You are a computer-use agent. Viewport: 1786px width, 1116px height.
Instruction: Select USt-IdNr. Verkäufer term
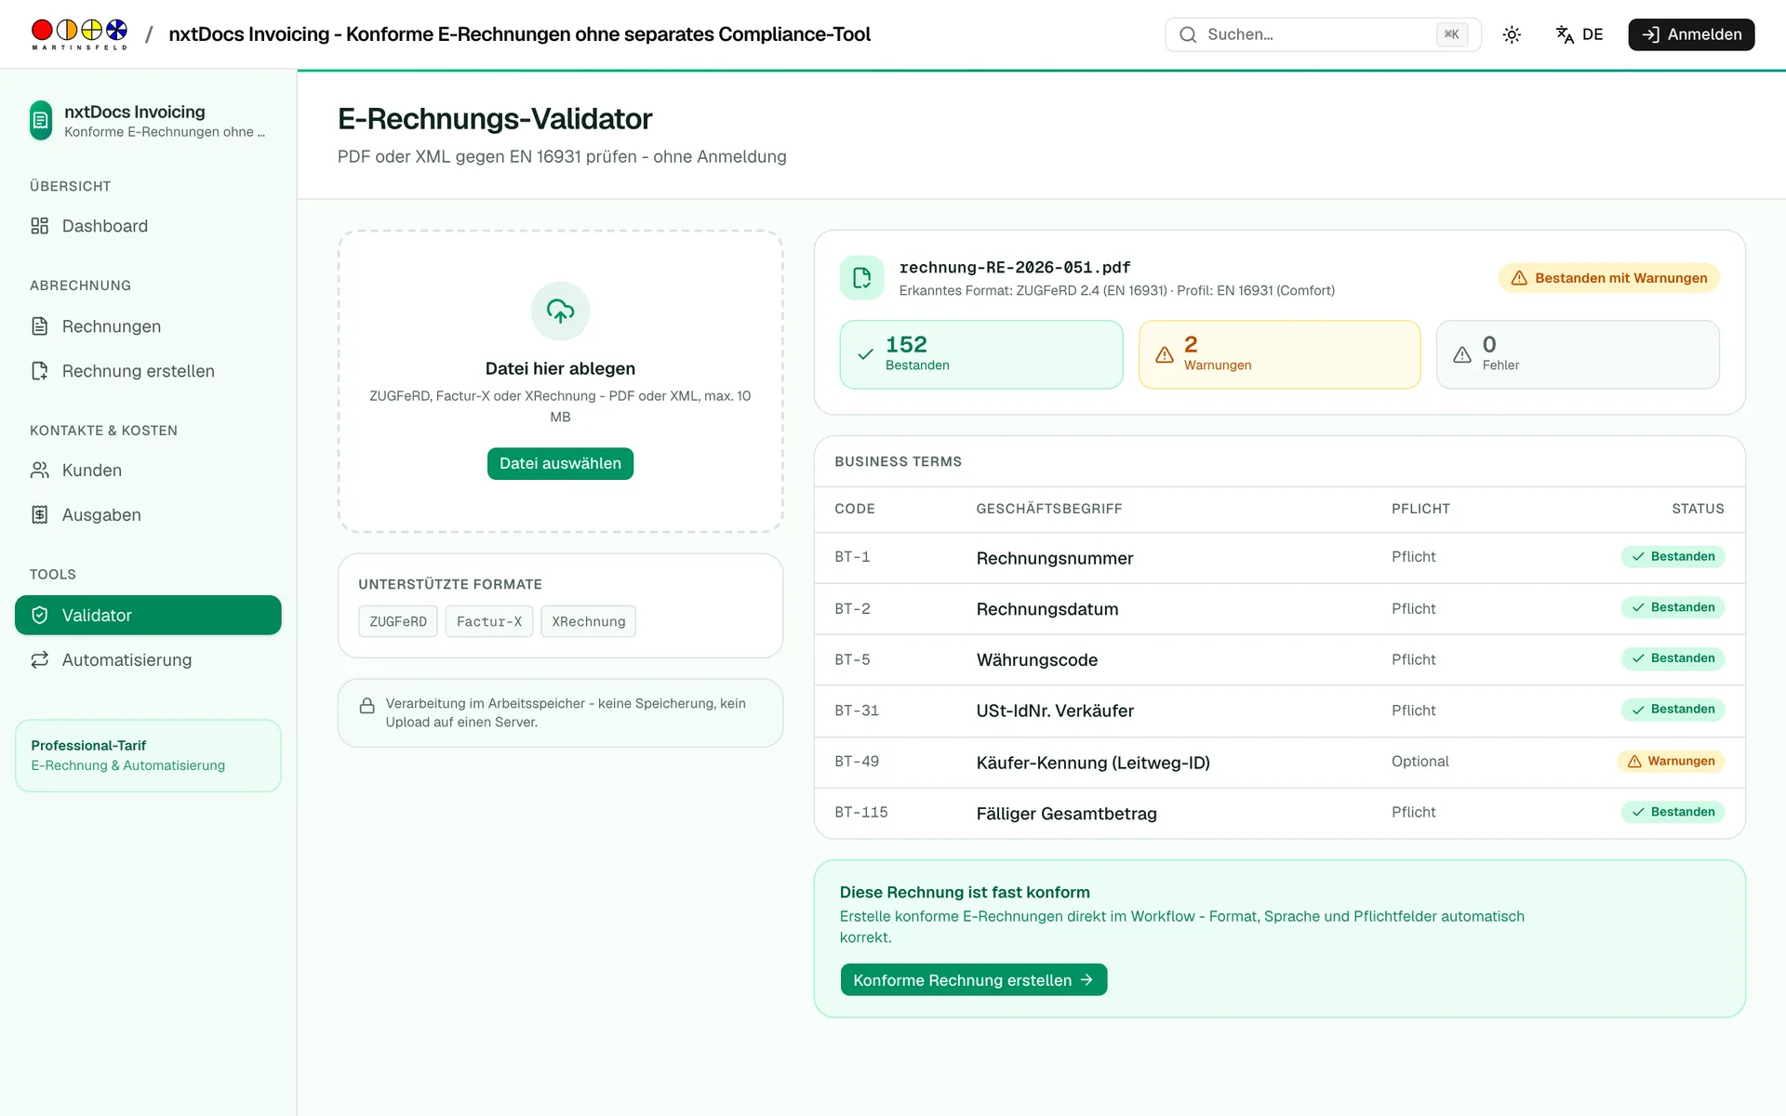click(1055, 711)
